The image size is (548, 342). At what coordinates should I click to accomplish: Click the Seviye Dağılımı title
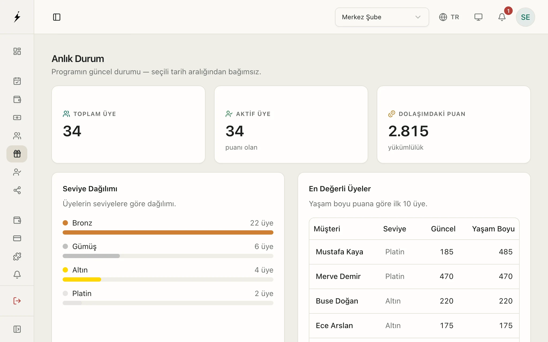pos(90,189)
